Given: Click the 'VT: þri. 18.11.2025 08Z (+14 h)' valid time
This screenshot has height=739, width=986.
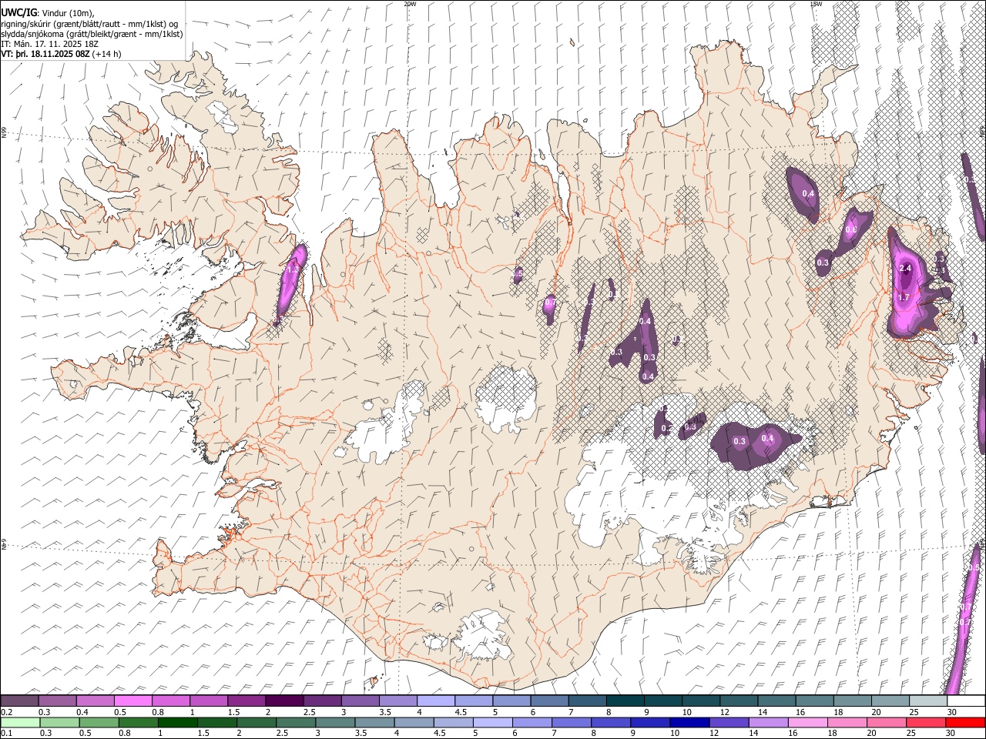Looking at the screenshot, I should [x=61, y=54].
